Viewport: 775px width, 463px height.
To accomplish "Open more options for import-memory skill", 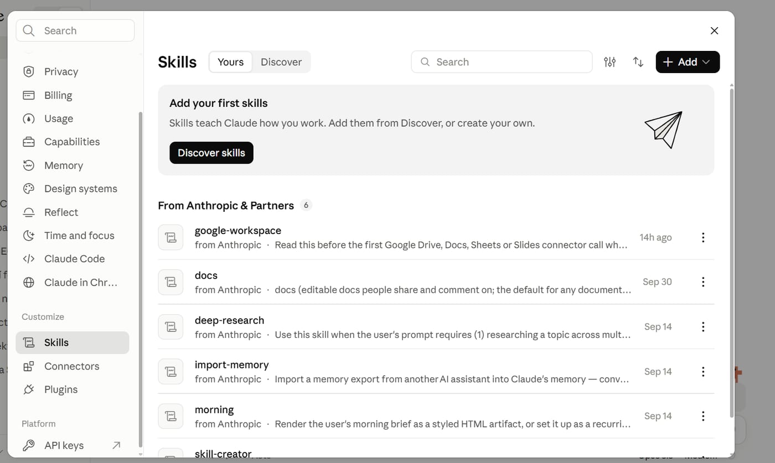I will (703, 372).
